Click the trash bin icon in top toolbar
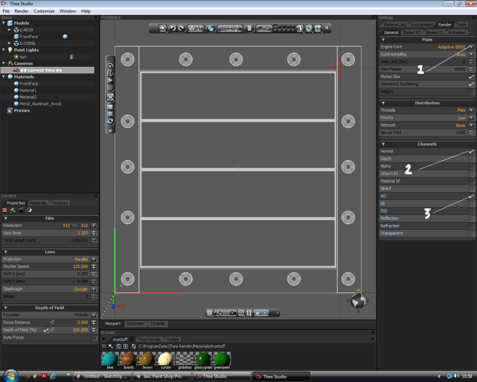Viewport: 477px width, 382px height. click(249, 28)
